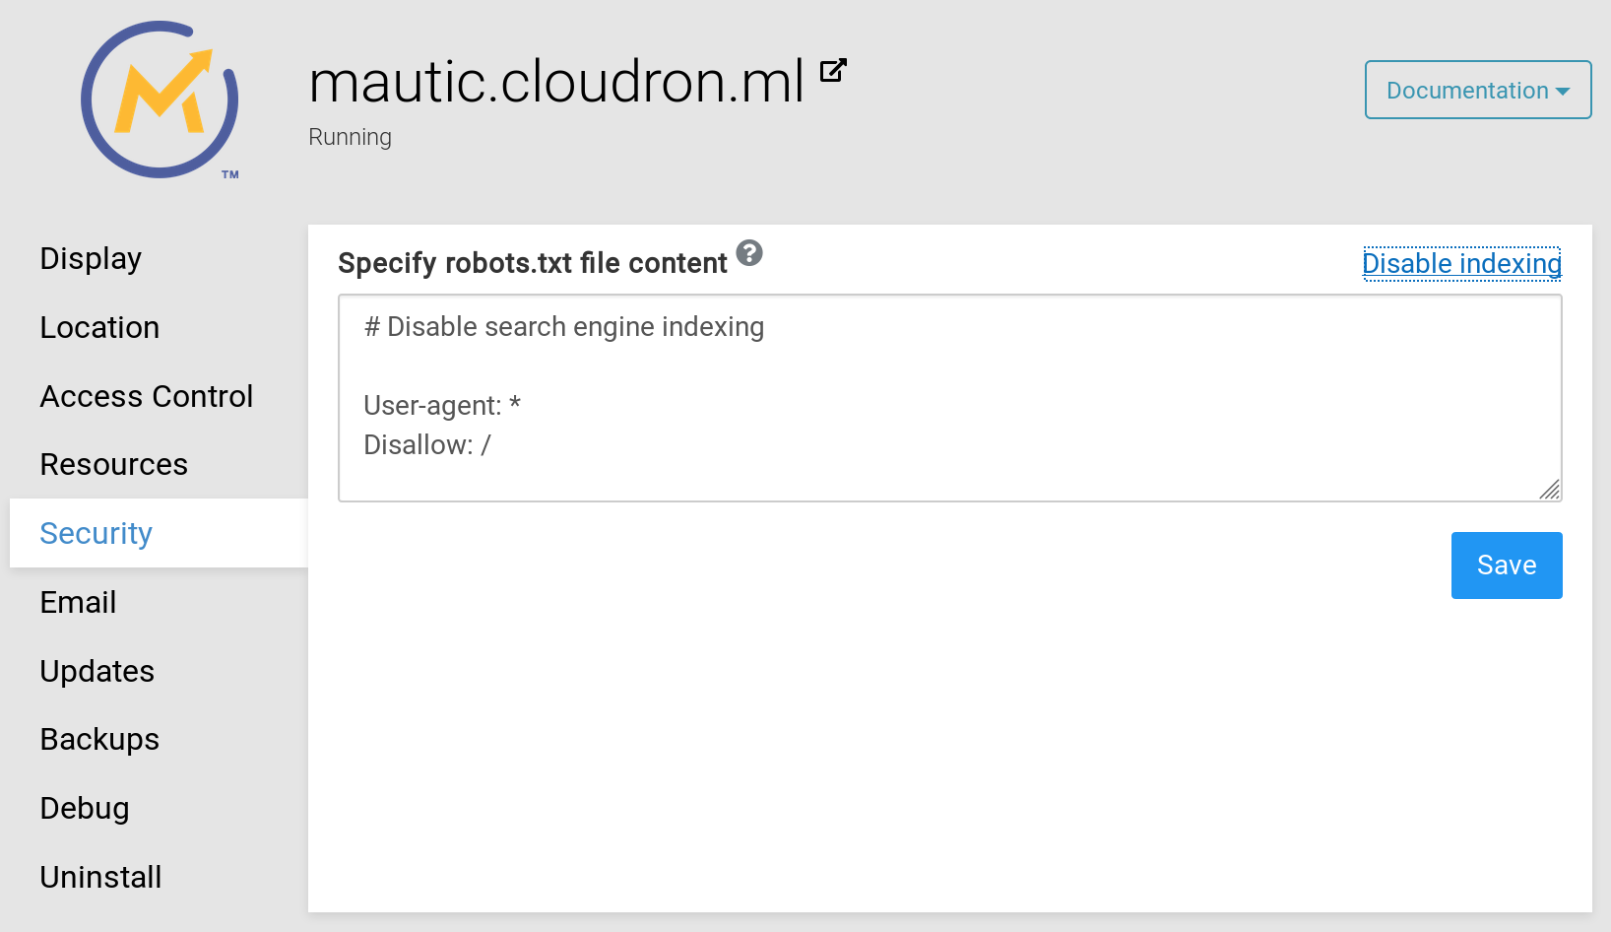
Task: Open the Display section
Action: 91,258
